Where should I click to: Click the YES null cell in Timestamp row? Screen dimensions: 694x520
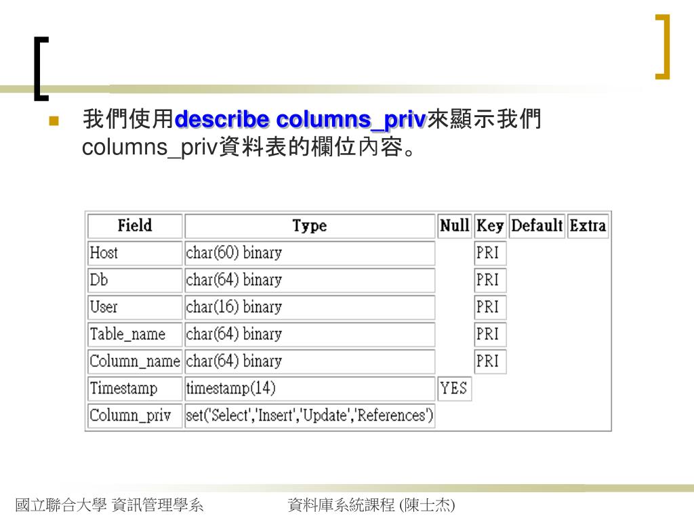[455, 388]
